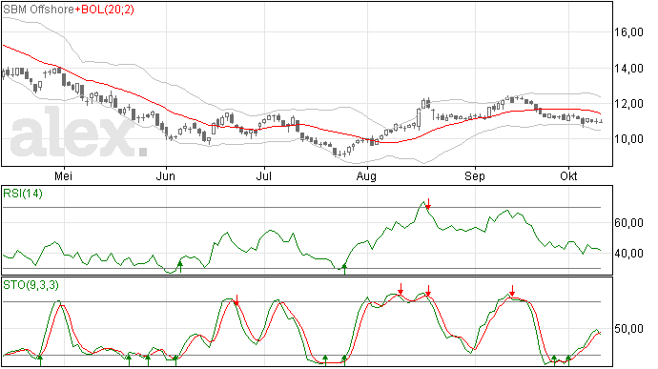This screenshot has height=369, width=658.
Task: Click the 14,00 price axis value
Action: click(x=628, y=68)
